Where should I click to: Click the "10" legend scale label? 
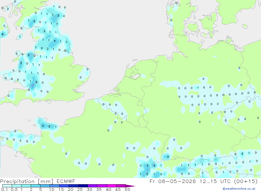point(52,189)
